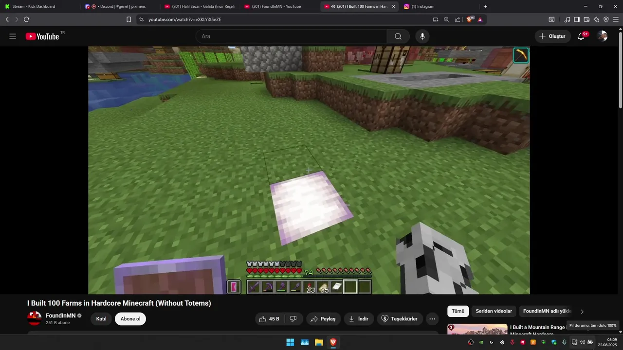This screenshot has height=350, width=623.
Task: Open the YouTube hamburger guide menu
Action: point(13,36)
